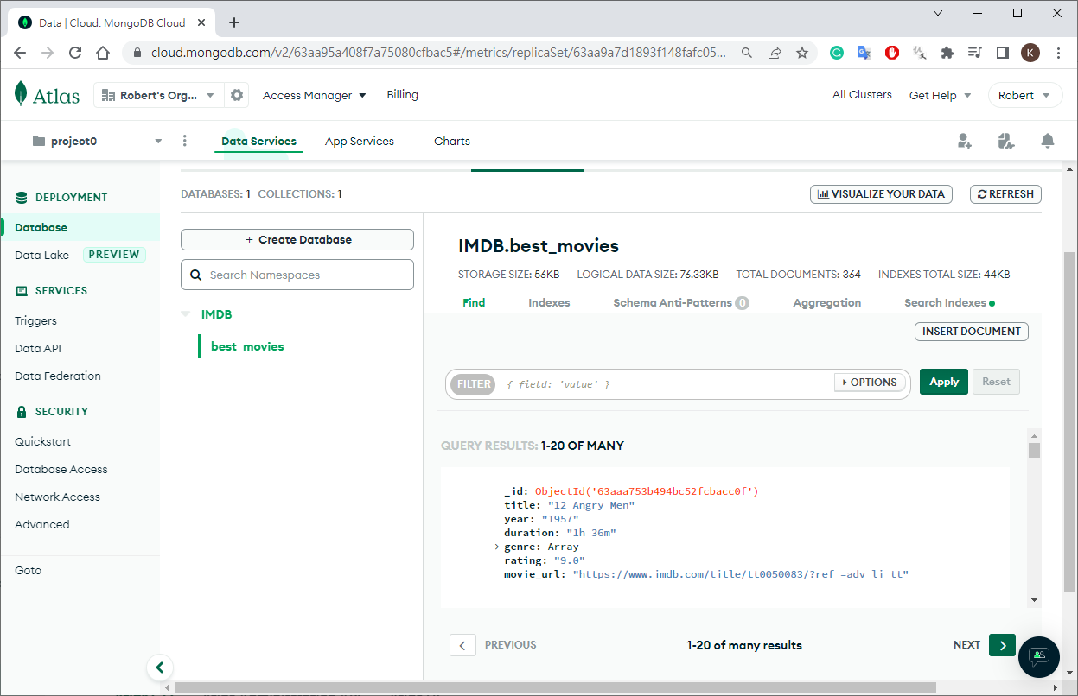
Task: Switch to the Aggregation tab
Action: [826, 302]
